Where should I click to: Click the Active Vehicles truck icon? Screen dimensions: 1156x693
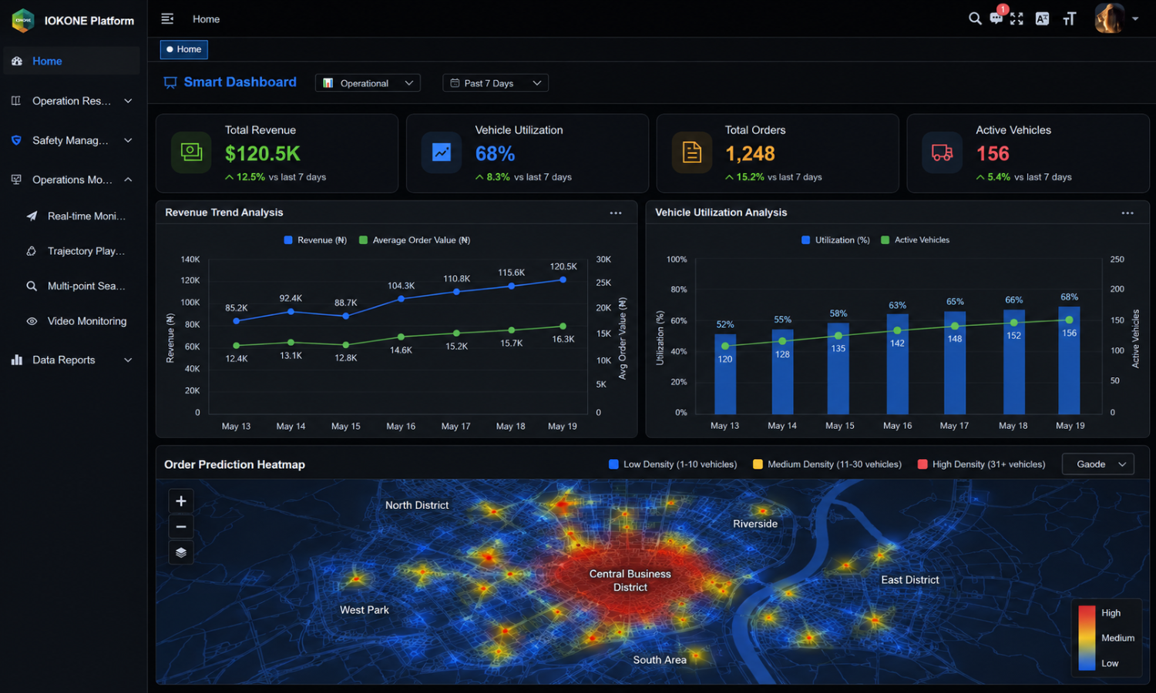pos(943,152)
